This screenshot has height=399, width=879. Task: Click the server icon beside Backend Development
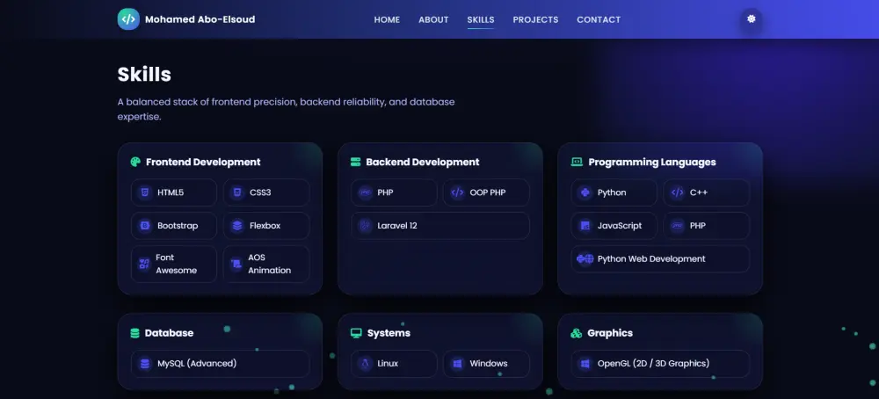coord(355,162)
